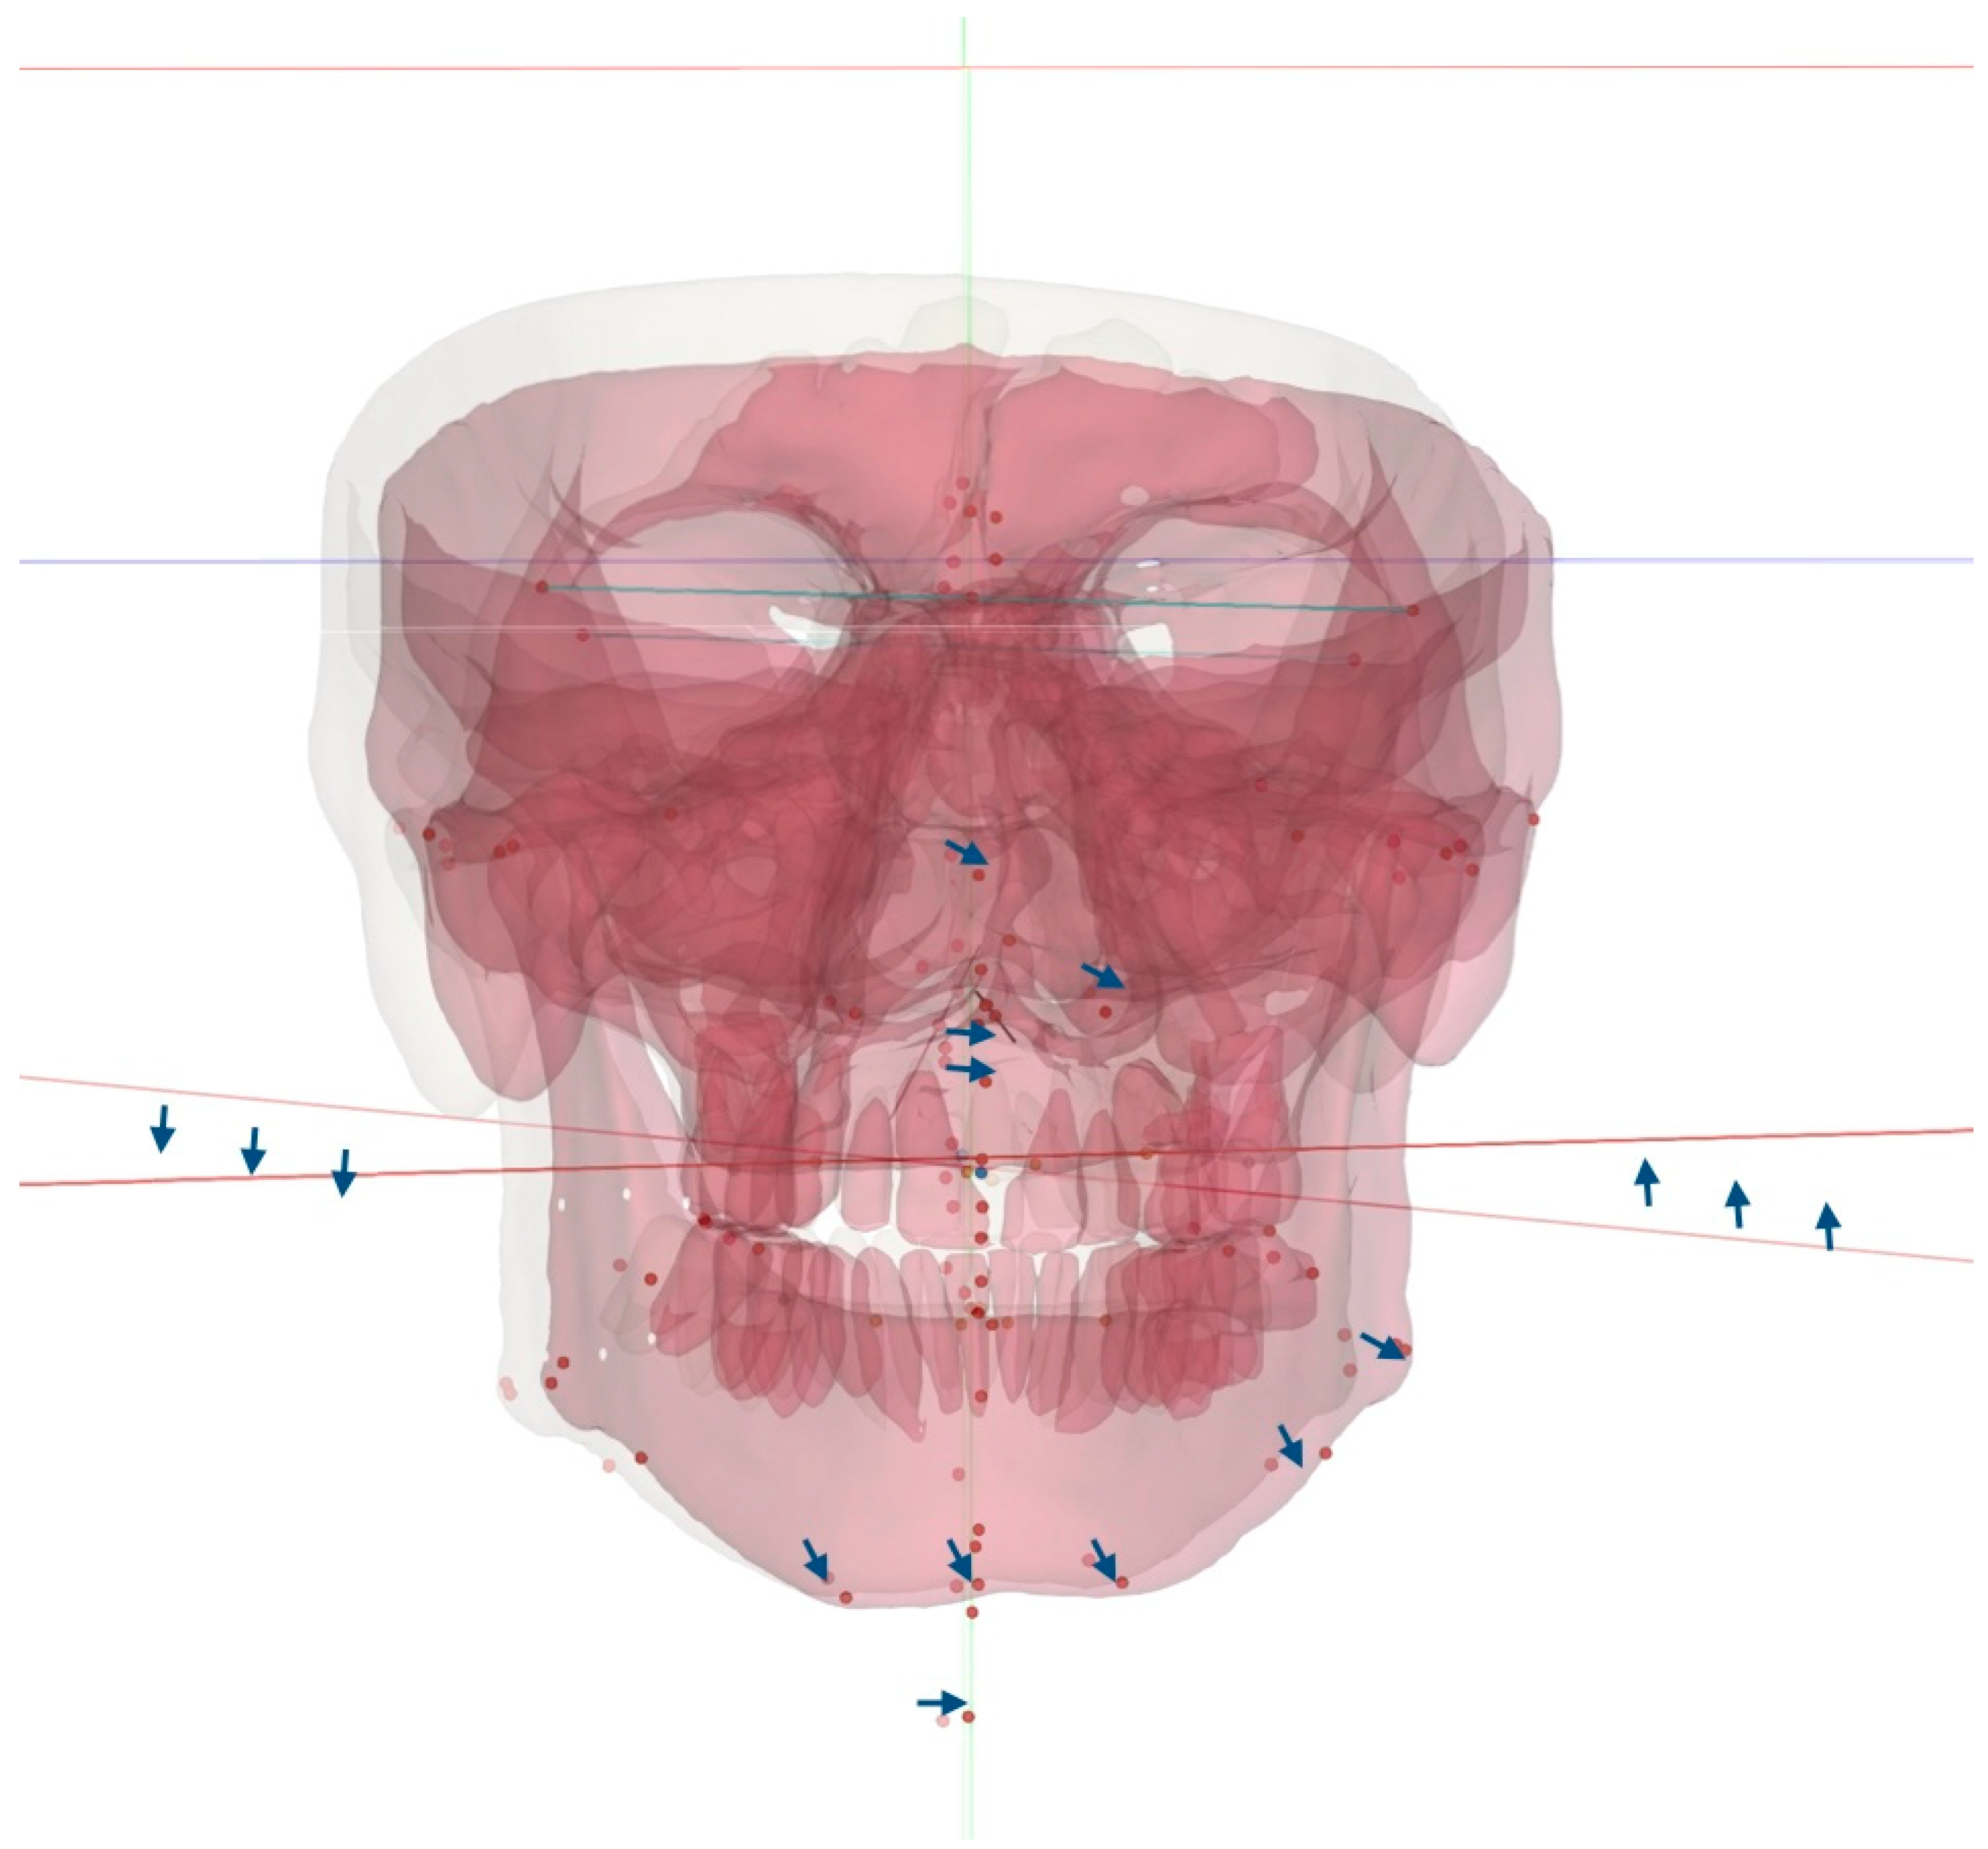
Task: Select the red landmark dot below the chin
Action: (968, 1717)
